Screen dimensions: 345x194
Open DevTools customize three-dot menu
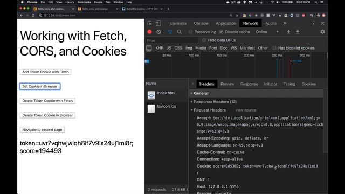coord(314,23)
